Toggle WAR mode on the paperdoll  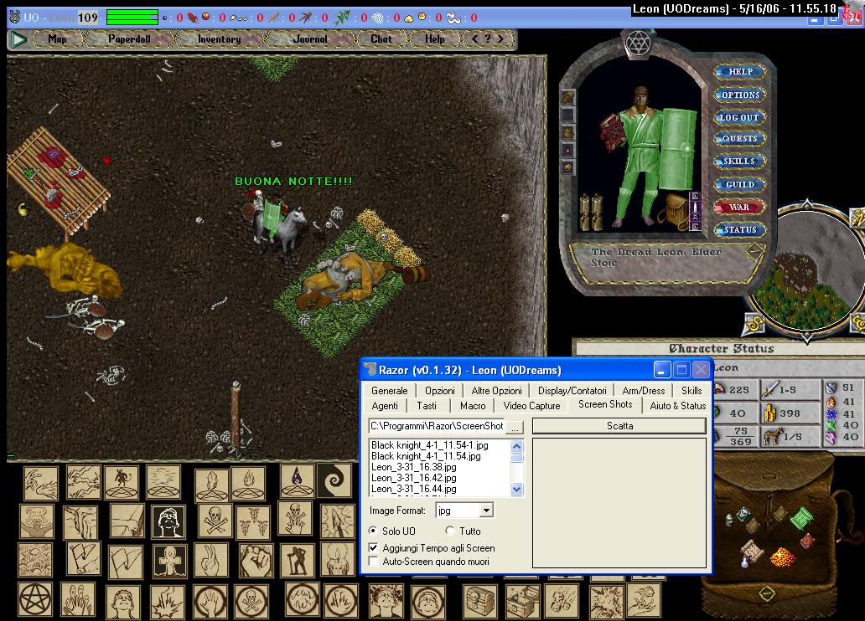pyautogui.click(x=739, y=208)
